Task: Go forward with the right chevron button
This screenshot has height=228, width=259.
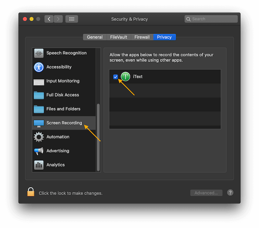Action: click(58, 19)
